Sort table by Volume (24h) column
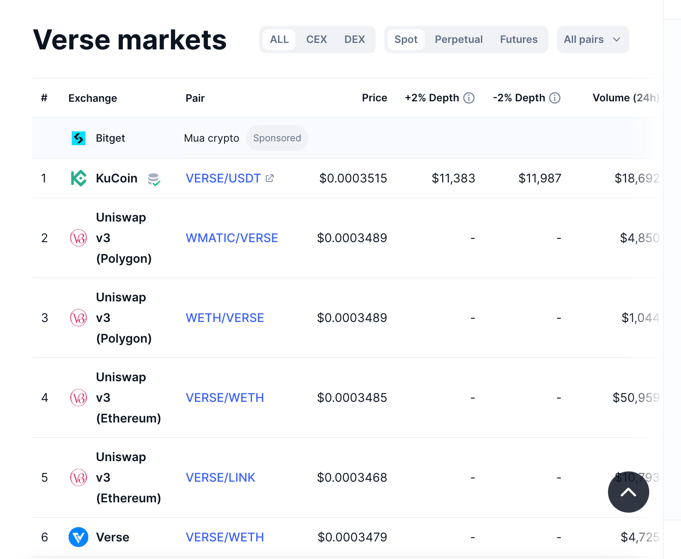681x559 pixels. click(625, 98)
